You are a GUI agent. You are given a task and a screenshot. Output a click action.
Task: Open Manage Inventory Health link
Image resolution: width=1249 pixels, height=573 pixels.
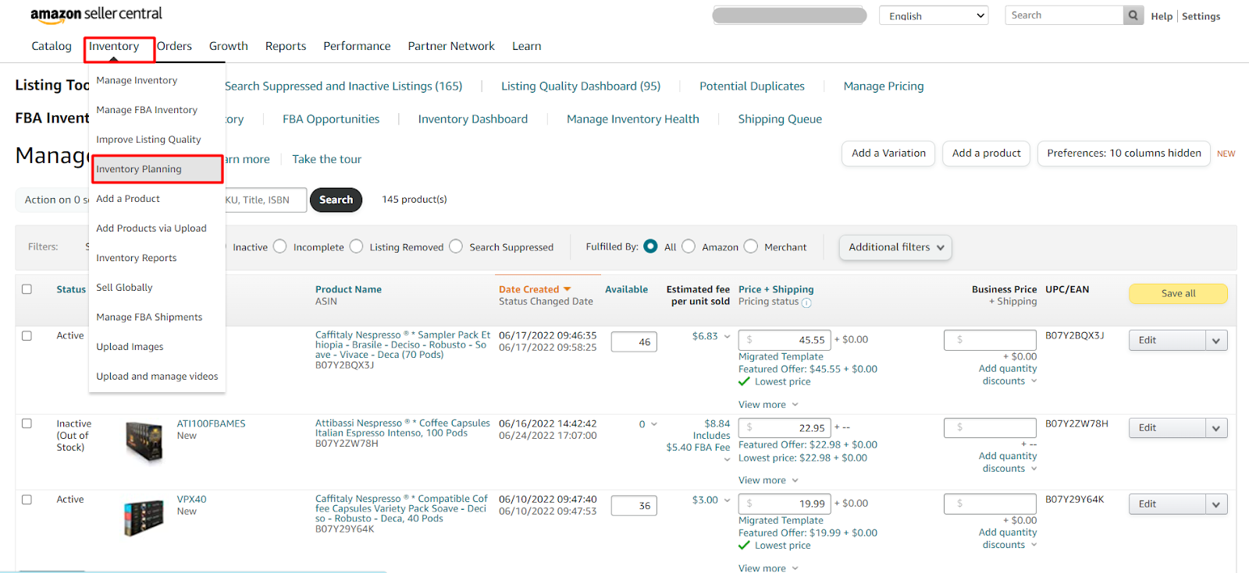[633, 119]
